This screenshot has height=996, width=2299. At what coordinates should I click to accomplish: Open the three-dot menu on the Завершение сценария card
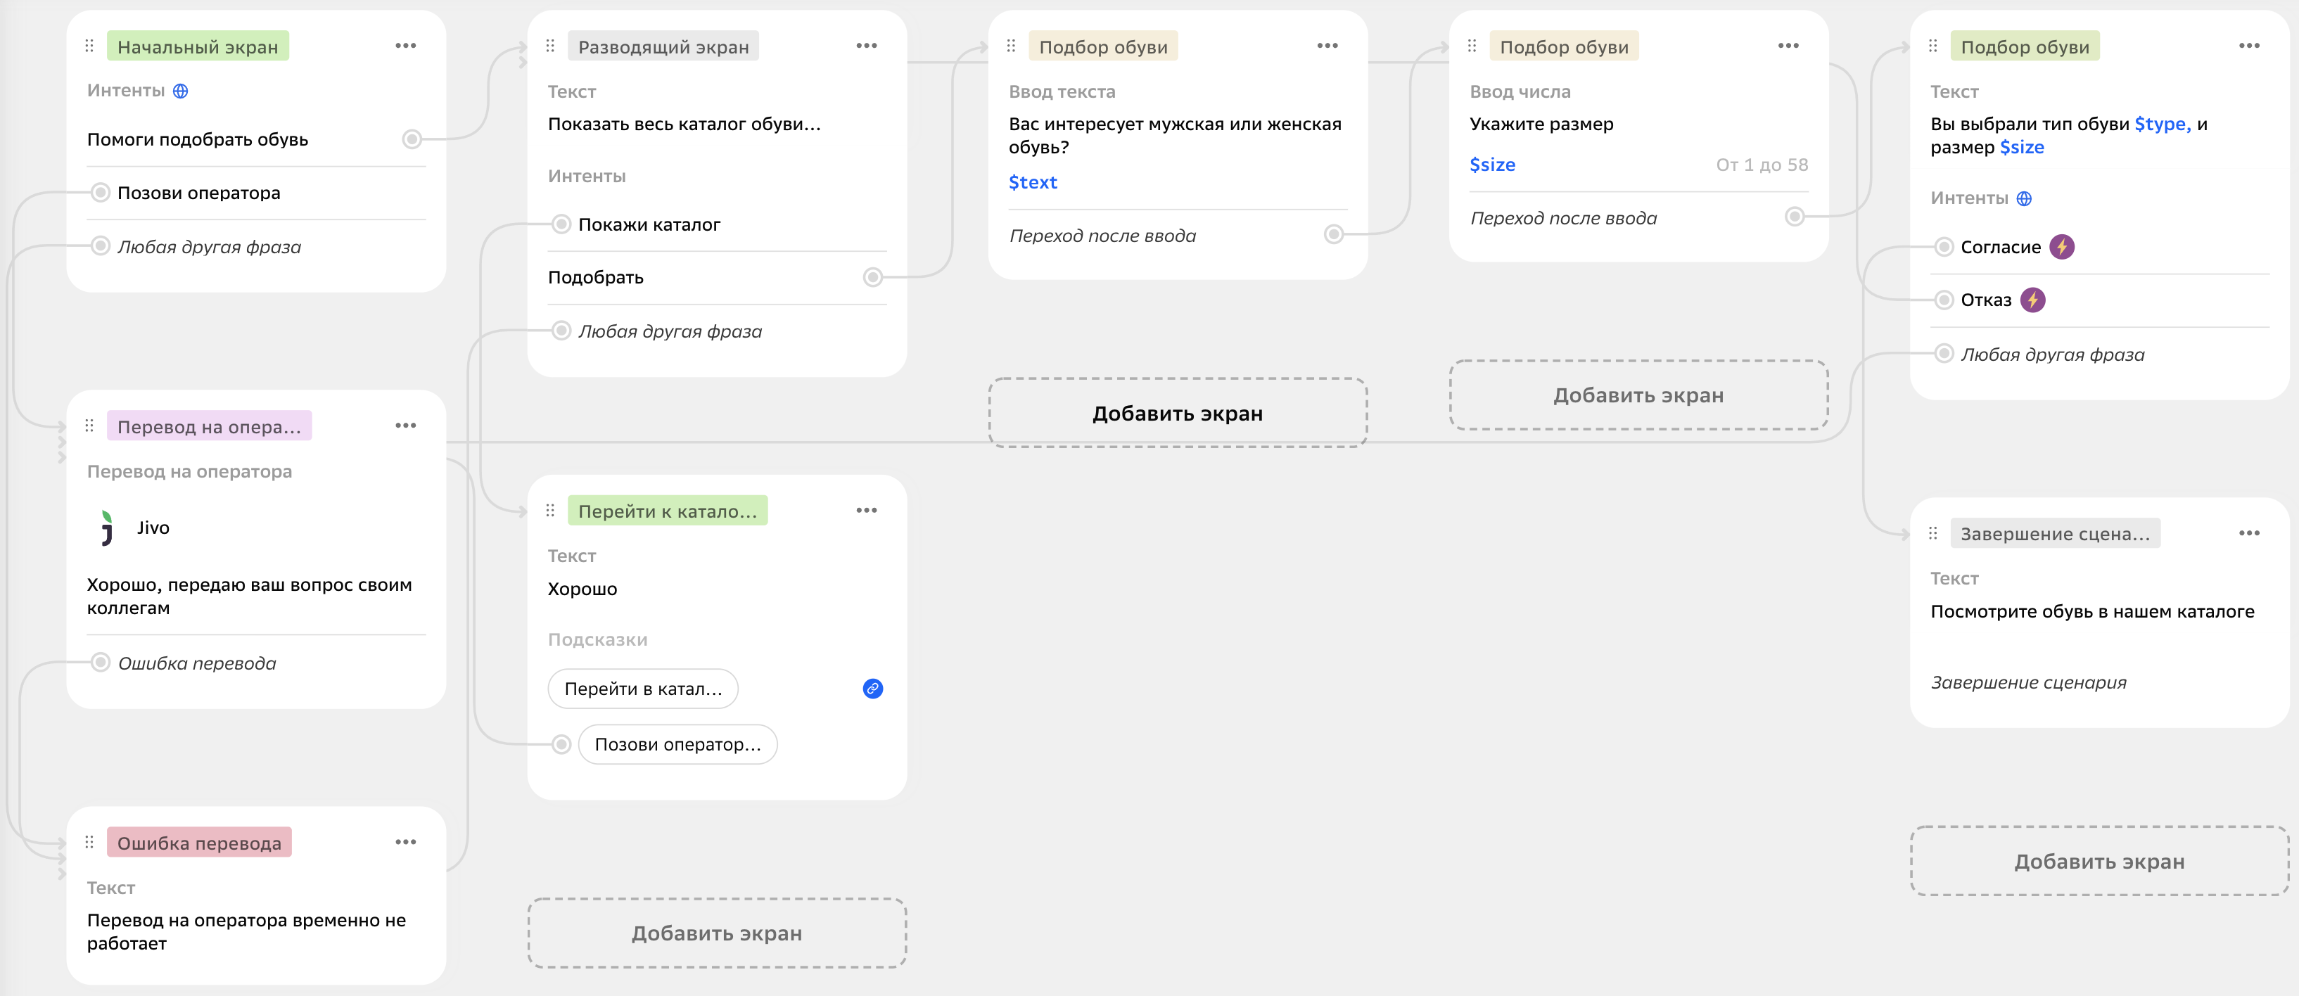click(x=2249, y=534)
